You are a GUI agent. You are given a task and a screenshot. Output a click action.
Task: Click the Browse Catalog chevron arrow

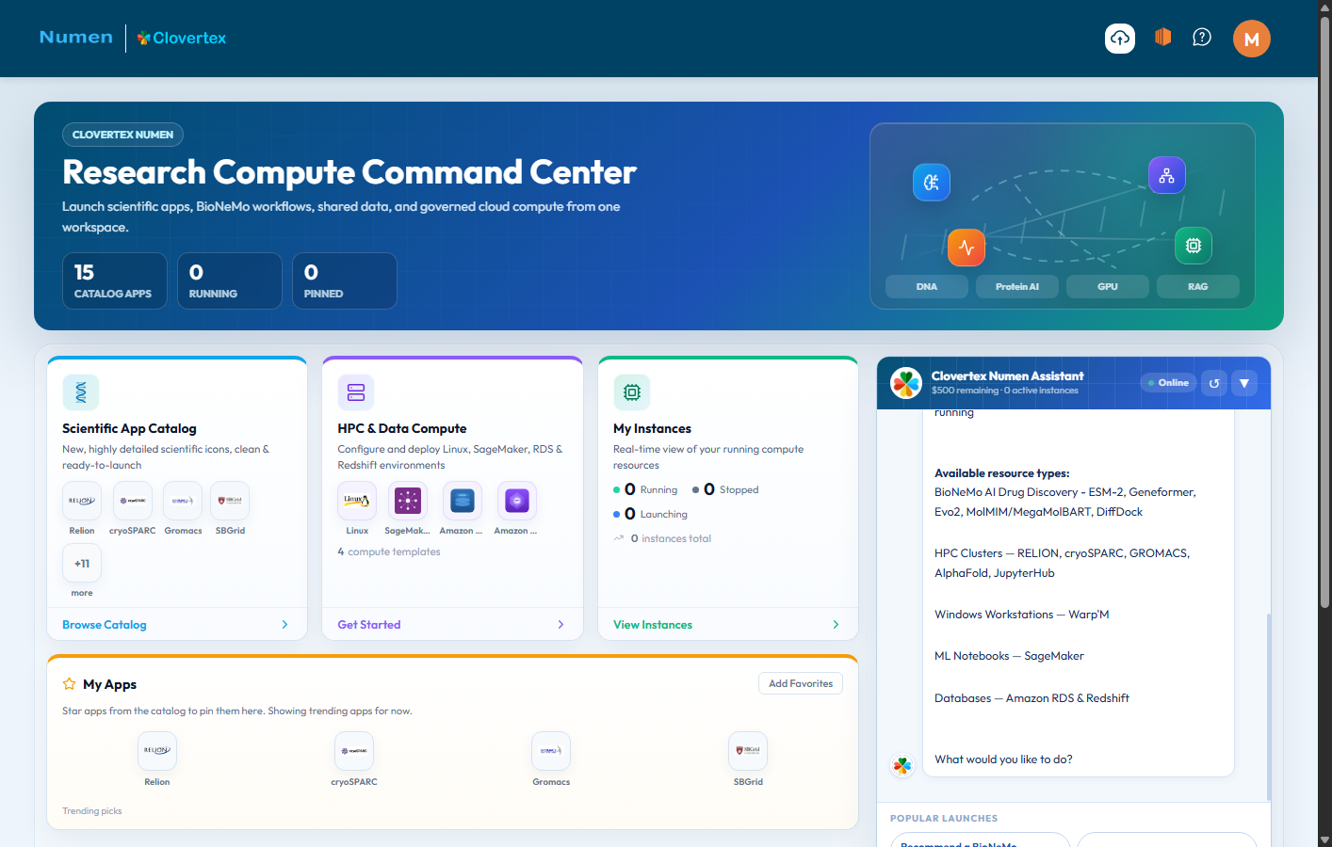coord(285,625)
